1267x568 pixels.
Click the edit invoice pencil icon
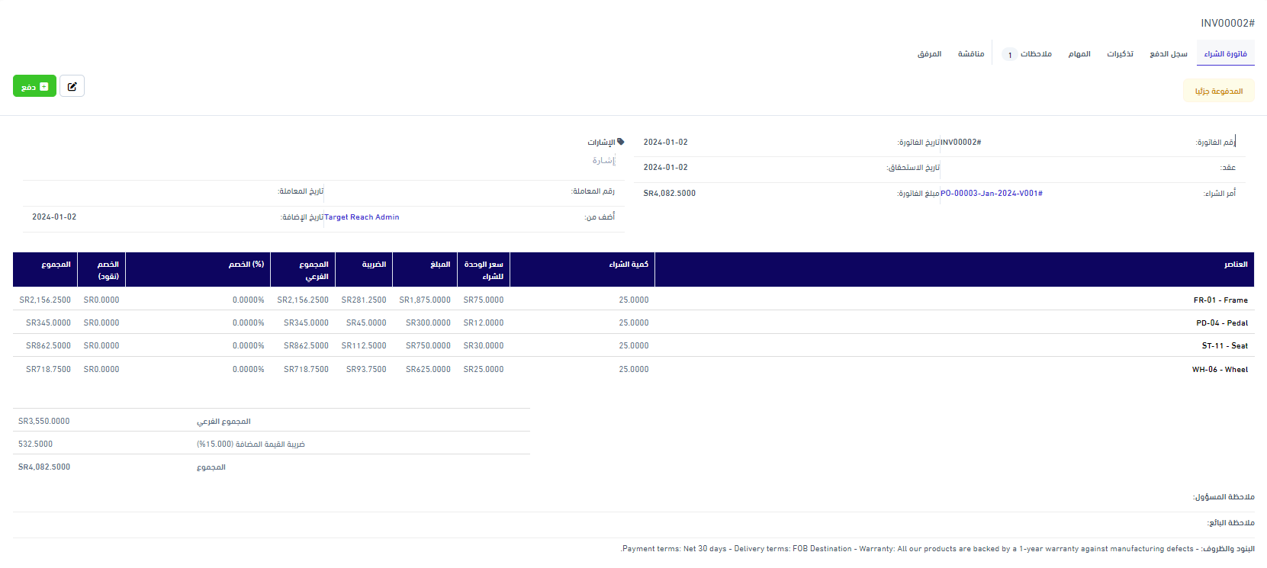[x=72, y=86]
